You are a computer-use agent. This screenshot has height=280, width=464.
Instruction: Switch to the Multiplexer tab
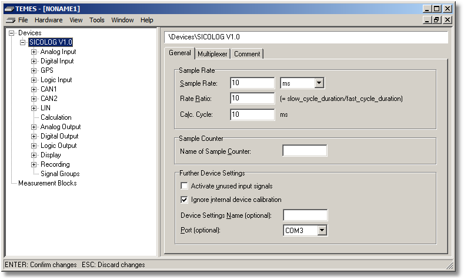tap(212, 54)
